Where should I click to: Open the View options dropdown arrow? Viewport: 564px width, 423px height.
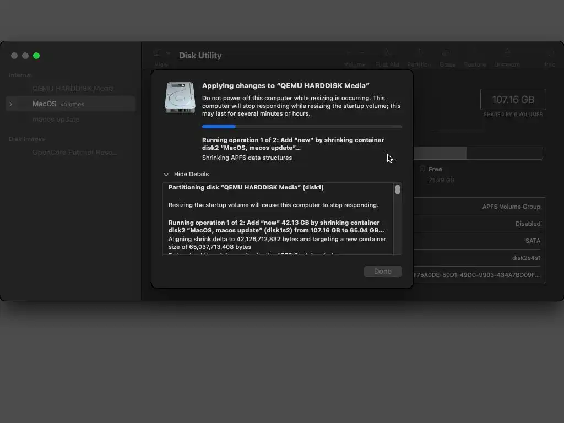[x=168, y=53]
